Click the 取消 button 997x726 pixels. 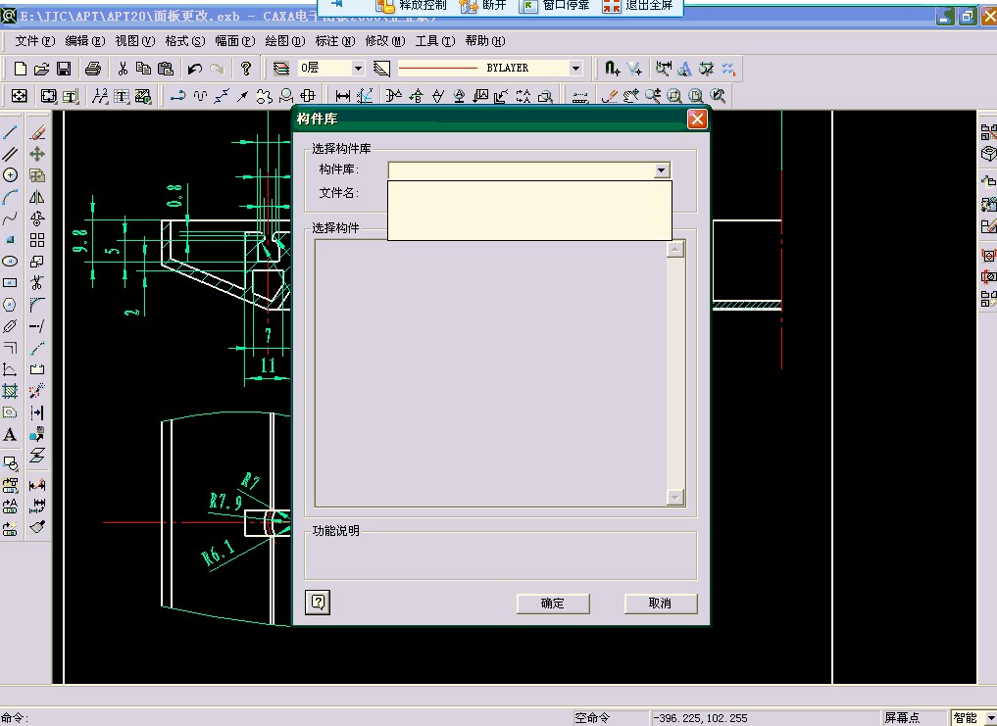point(660,604)
